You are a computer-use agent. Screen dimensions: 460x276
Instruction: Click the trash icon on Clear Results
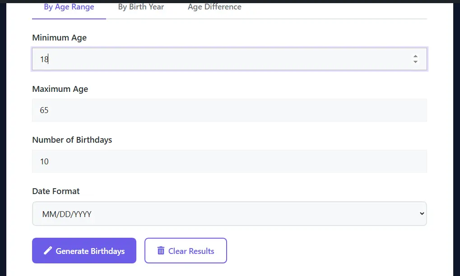point(161,251)
